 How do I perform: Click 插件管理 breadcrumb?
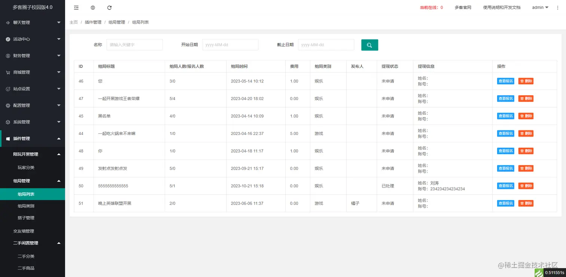[93, 22]
